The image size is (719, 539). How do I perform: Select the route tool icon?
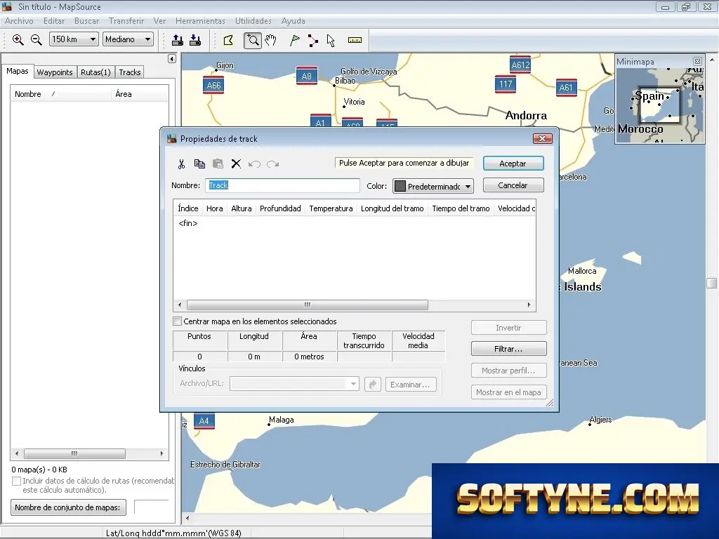tap(312, 40)
